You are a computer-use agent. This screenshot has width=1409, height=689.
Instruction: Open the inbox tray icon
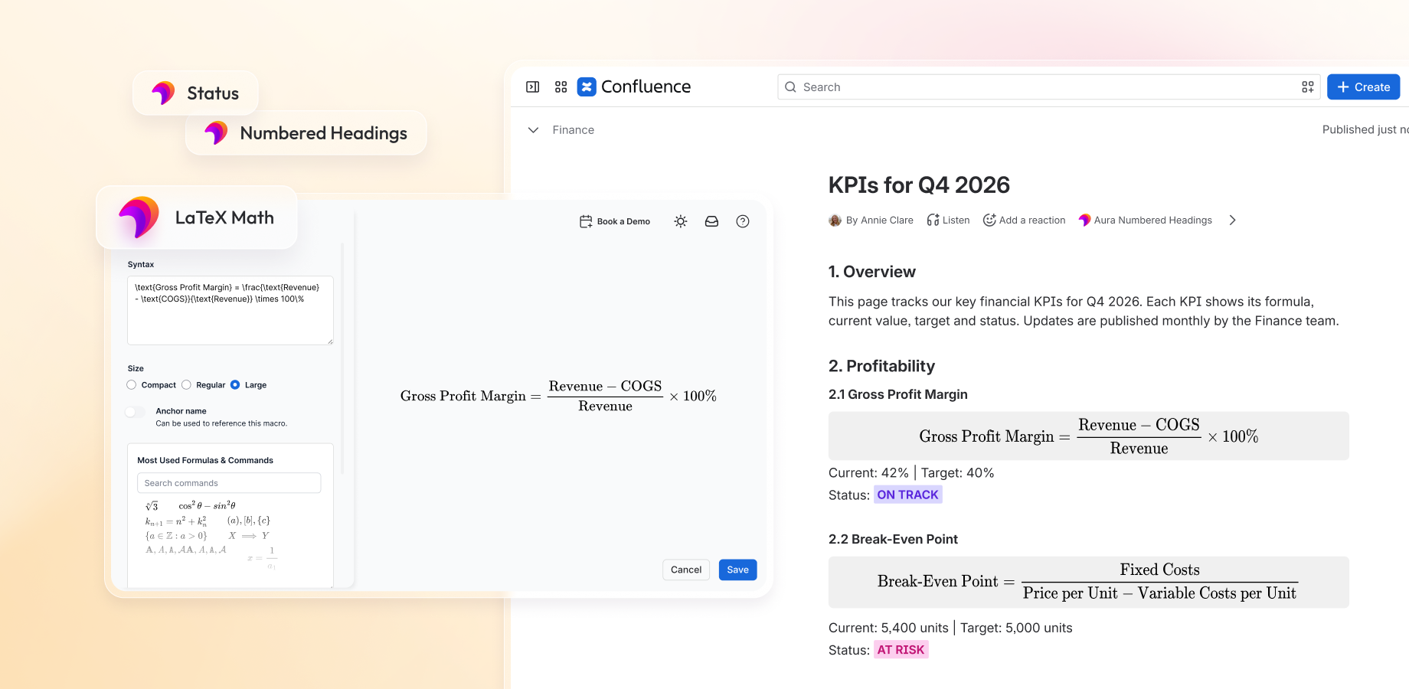click(x=711, y=221)
